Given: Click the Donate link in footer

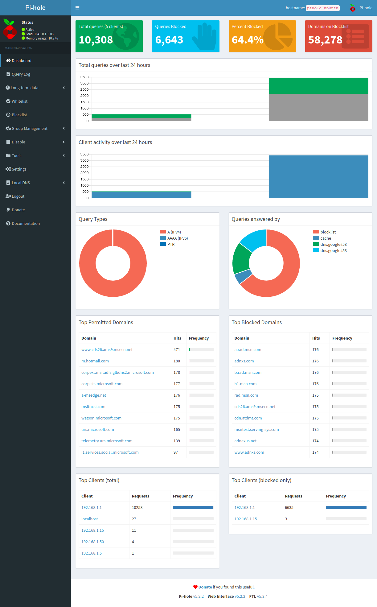Looking at the screenshot, I should click(x=205, y=587).
